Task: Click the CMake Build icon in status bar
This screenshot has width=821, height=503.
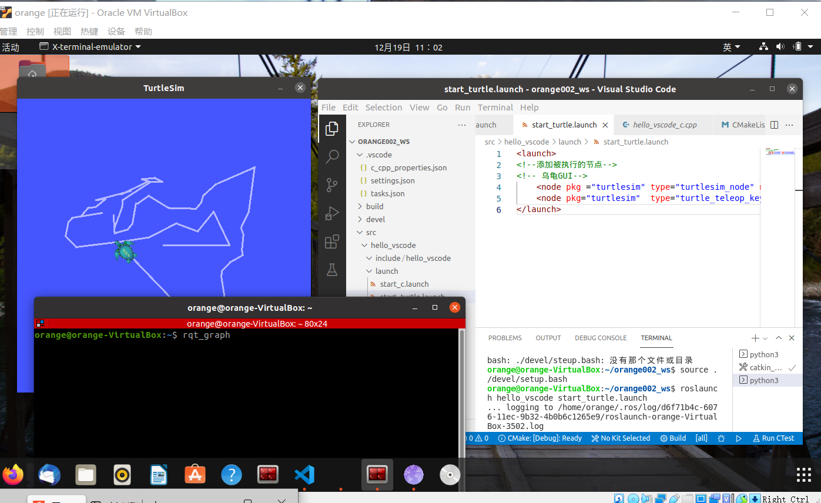Action: pos(672,438)
